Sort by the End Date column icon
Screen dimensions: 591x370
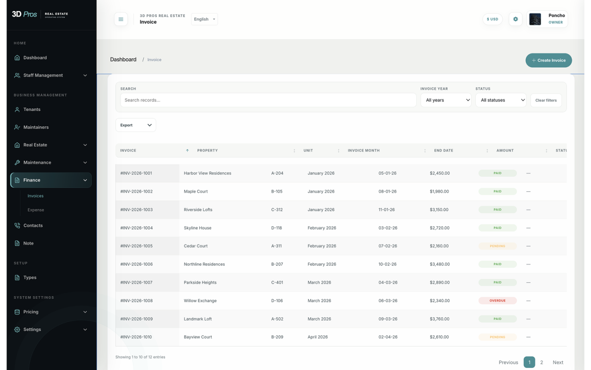[487, 150]
